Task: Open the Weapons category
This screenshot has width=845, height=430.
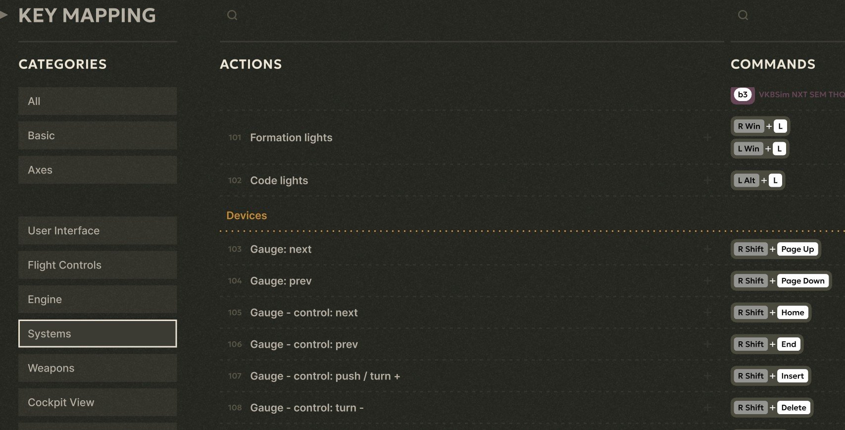Action: 98,368
